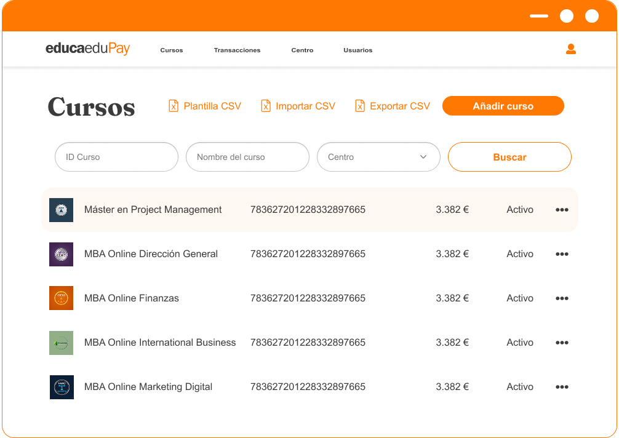Select the MBA Online International Business thumbnail
The image size is (619, 438).
(x=61, y=343)
